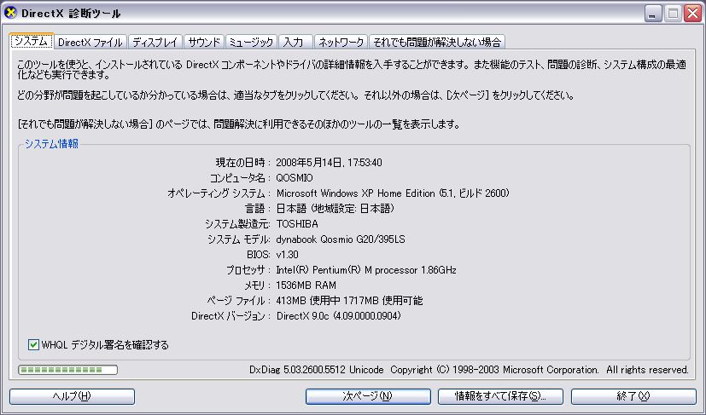
Task: Click the DirectX バージョン label
Action: click(x=231, y=316)
